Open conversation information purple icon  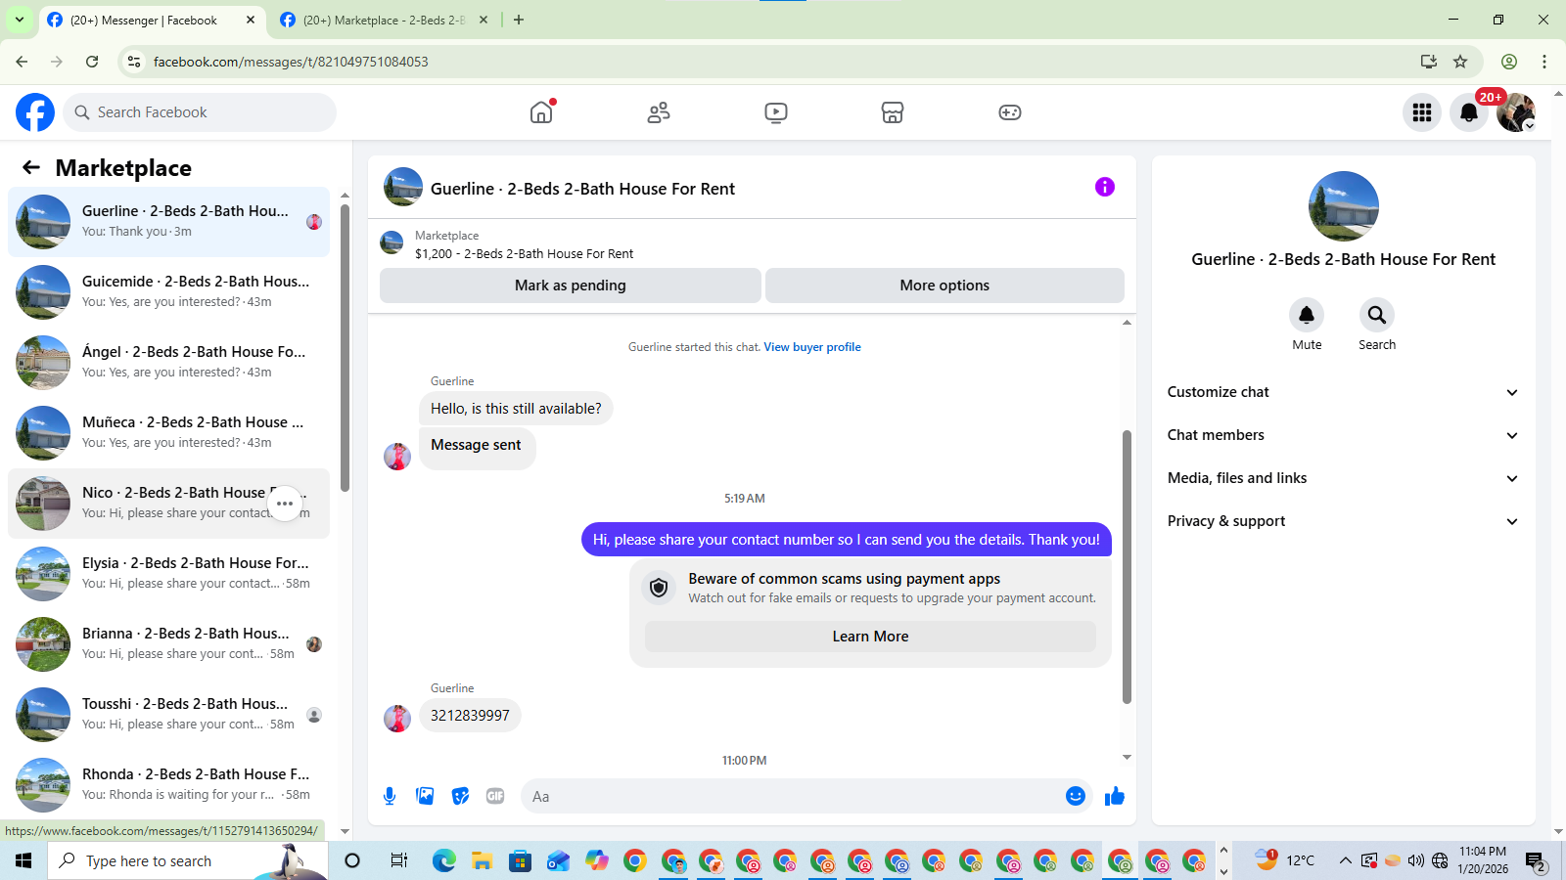pyautogui.click(x=1105, y=187)
